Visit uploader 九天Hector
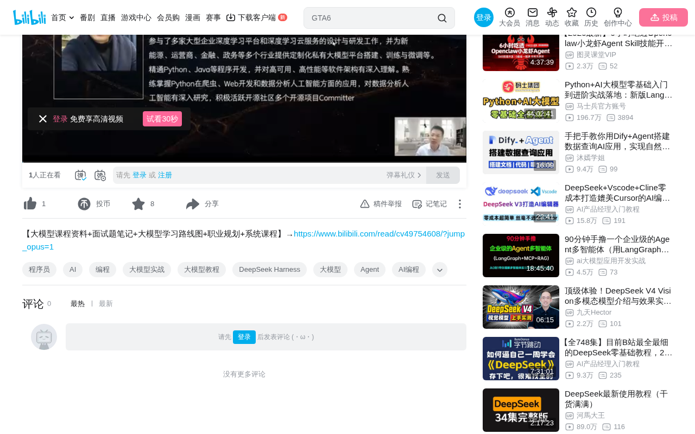Viewport: 695px width, 434px height. [594, 312]
